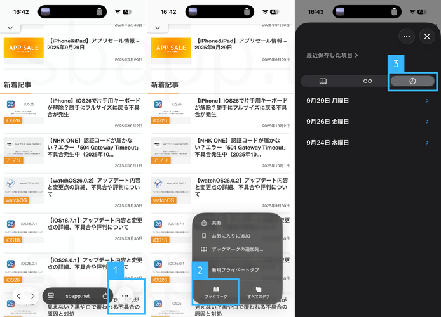Switch to the History clock tab
Viewport: 441px width, 317px height.
coord(412,81)
